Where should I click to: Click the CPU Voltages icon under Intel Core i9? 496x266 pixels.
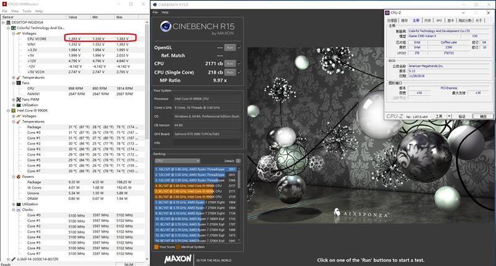[x=19, y=116]
